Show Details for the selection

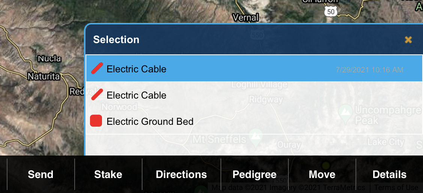[389, 175]
